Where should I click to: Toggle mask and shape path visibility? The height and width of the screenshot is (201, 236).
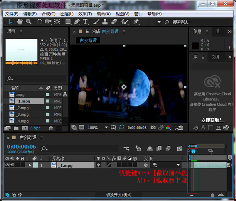[x=121, y=128]
